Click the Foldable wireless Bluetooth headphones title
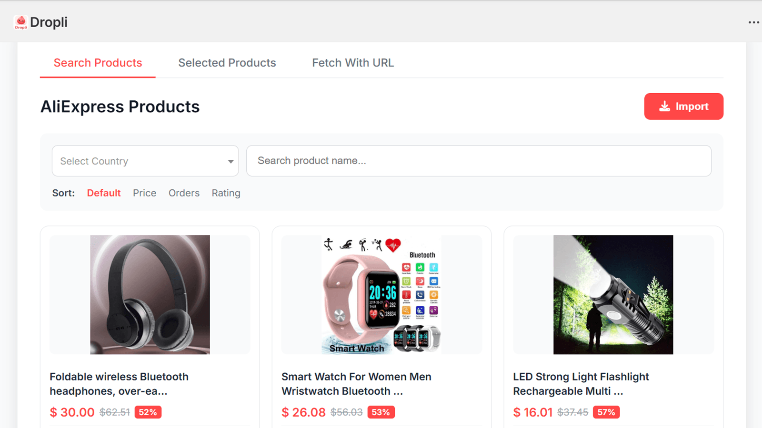Screen dimensions: 762x428 pyautogui.click(x=119, y=384)
